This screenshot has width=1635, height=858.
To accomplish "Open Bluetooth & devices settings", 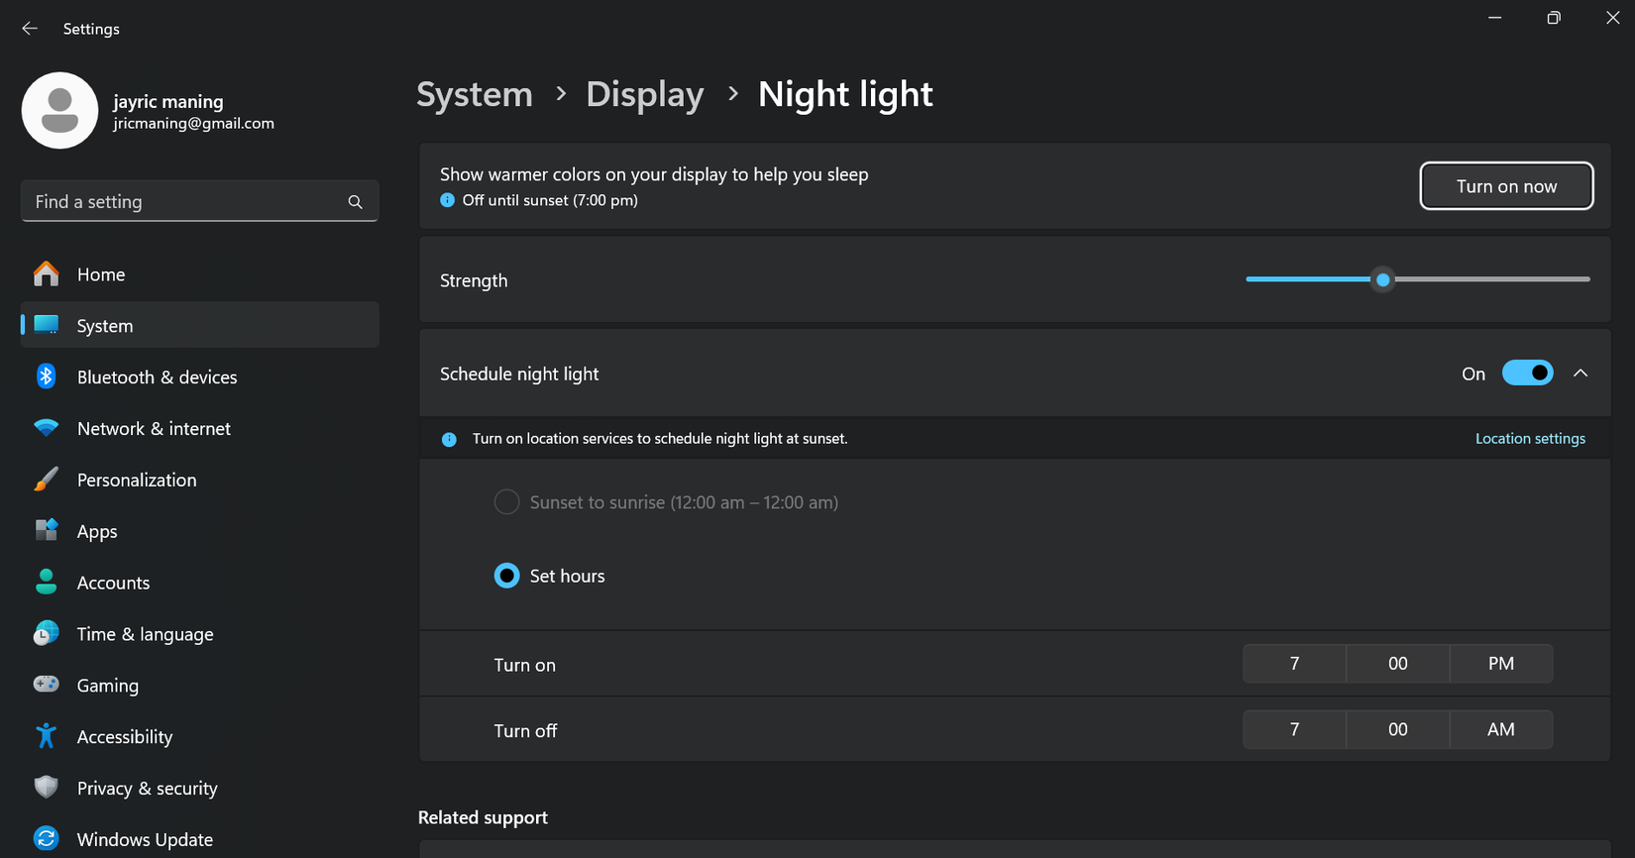I will 157,376.
